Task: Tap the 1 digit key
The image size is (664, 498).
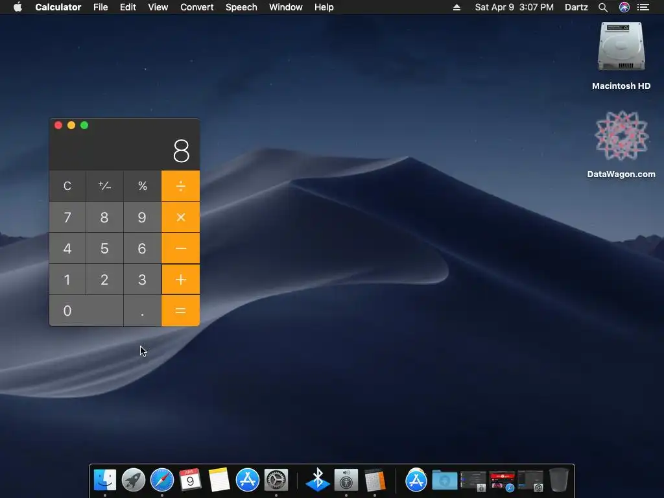Action: click(67, 279)
